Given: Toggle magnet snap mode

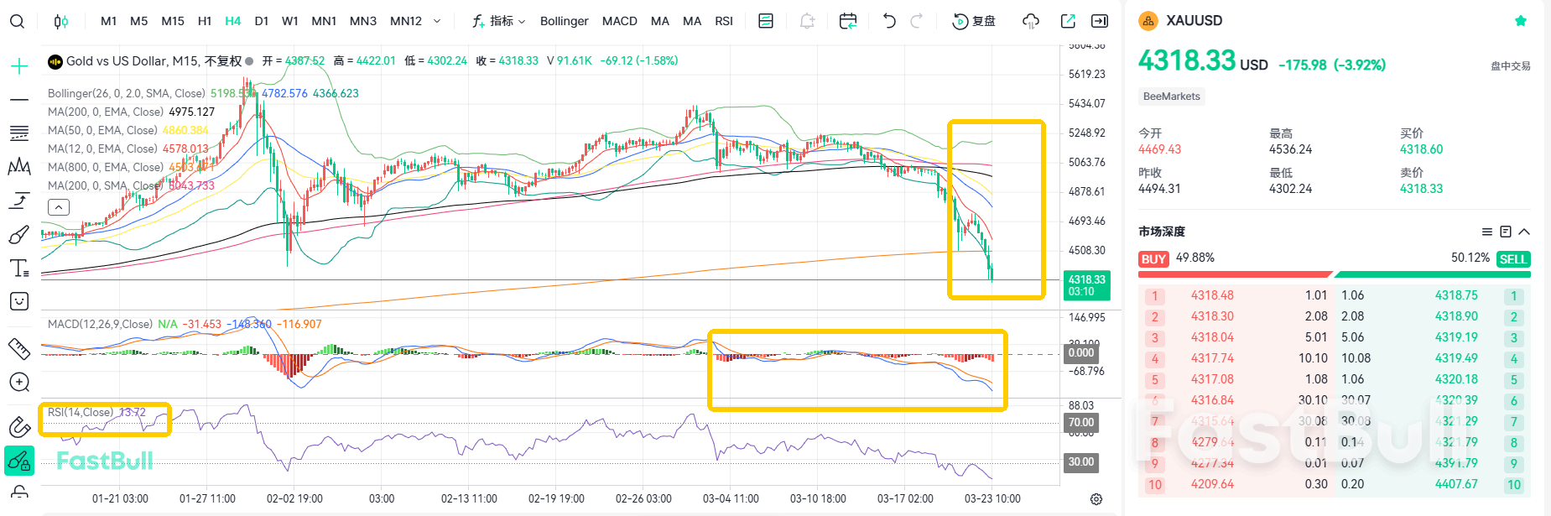Looking at the screenshot, I should pos(19,427).
